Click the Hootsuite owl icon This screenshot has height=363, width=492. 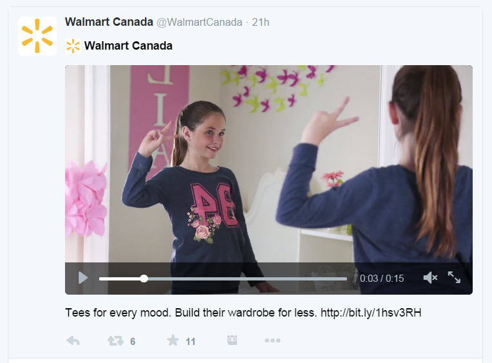pos(232,340)
